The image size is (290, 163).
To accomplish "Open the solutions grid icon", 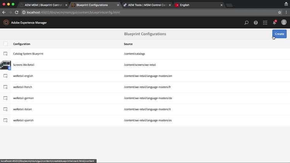I will point(265,22).
